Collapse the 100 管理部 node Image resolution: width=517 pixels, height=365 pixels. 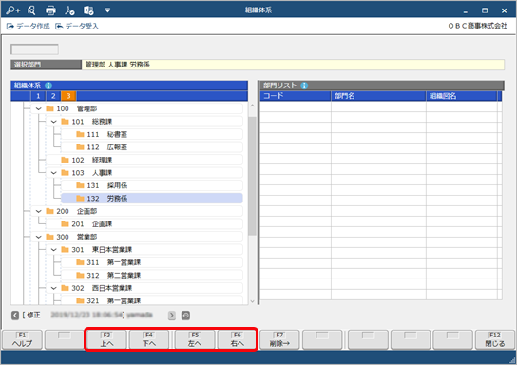tap(39, 108)
